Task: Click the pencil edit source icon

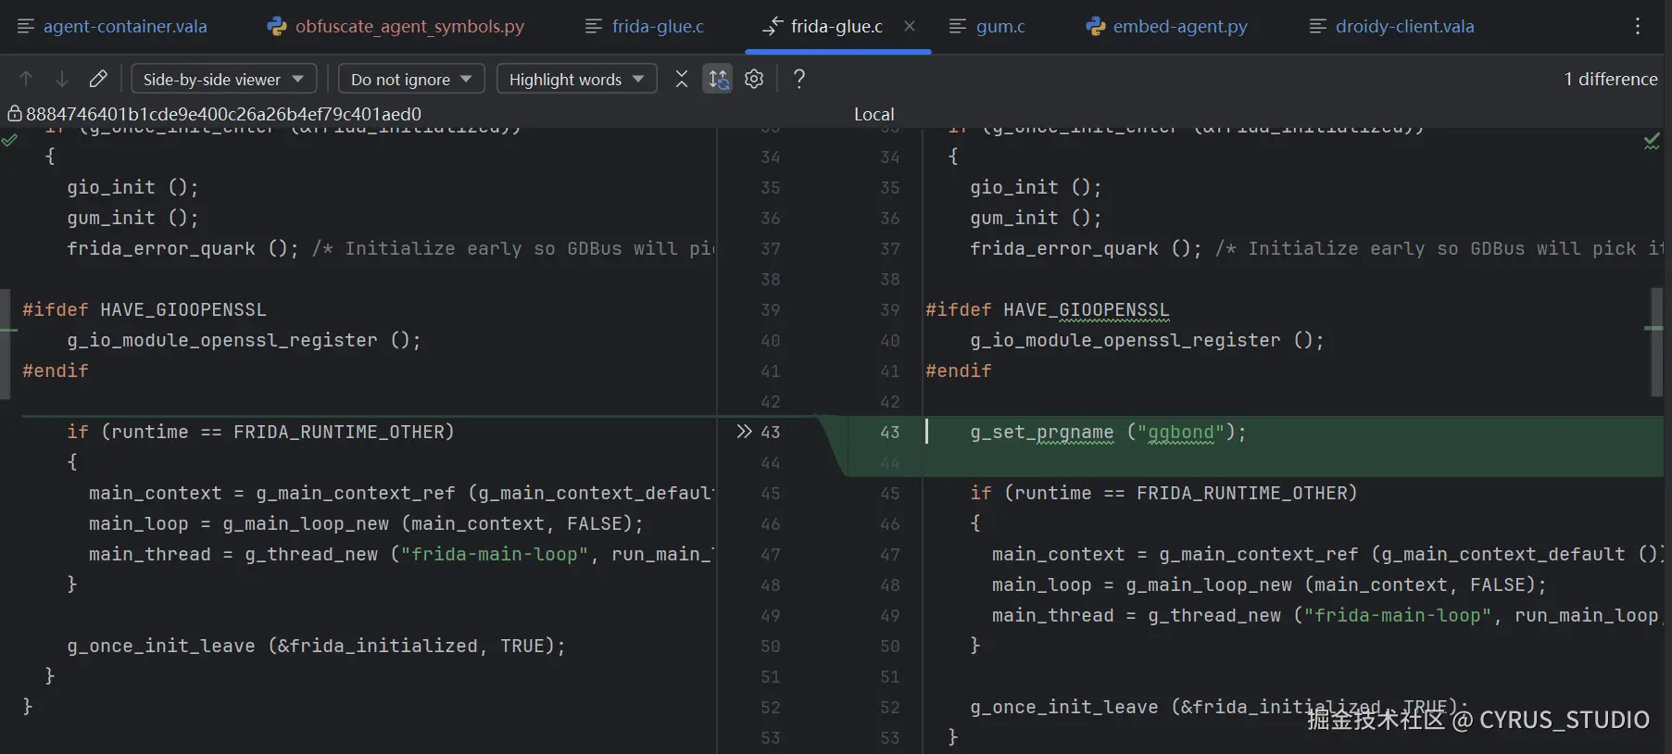Action: [x=98, y=79]
